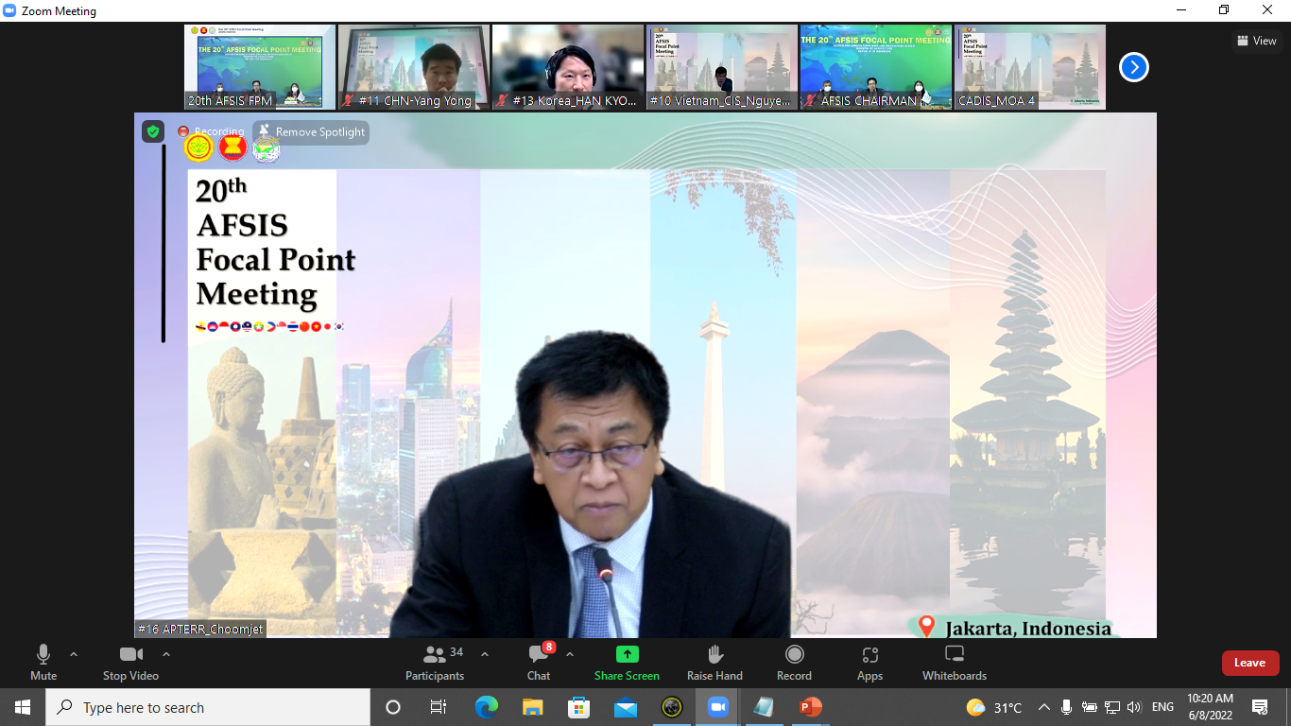This screenshot has width=1291, height=726.
Task: Click the red Leave button
Action: (1249, 663)
